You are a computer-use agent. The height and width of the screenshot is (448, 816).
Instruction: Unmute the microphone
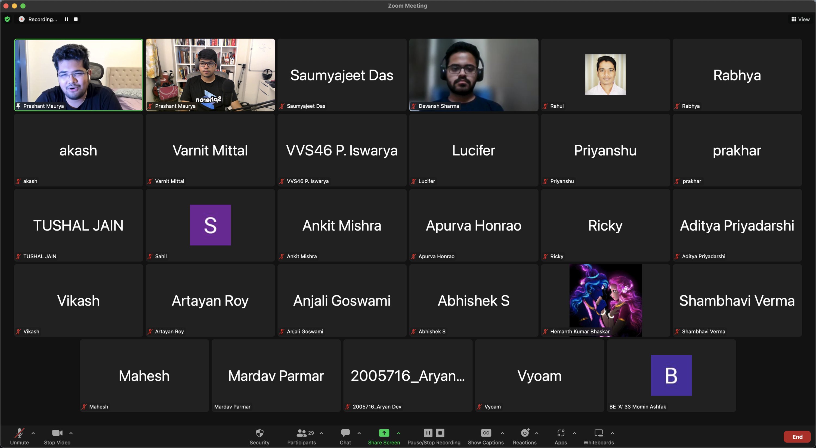19,433
